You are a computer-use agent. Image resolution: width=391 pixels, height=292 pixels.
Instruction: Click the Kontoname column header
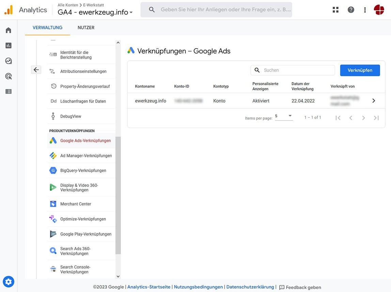point(145,86)
